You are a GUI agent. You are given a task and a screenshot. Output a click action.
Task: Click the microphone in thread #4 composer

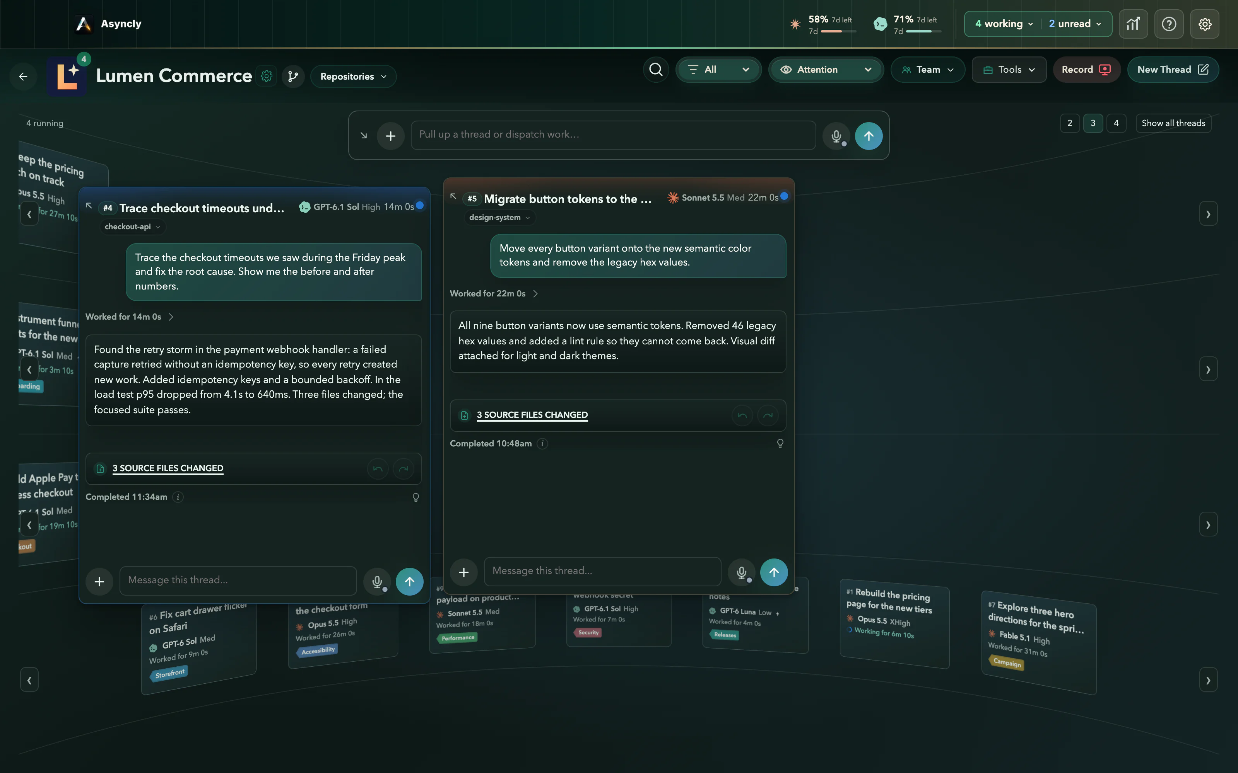pyautogui.click(x=377, y=581)
